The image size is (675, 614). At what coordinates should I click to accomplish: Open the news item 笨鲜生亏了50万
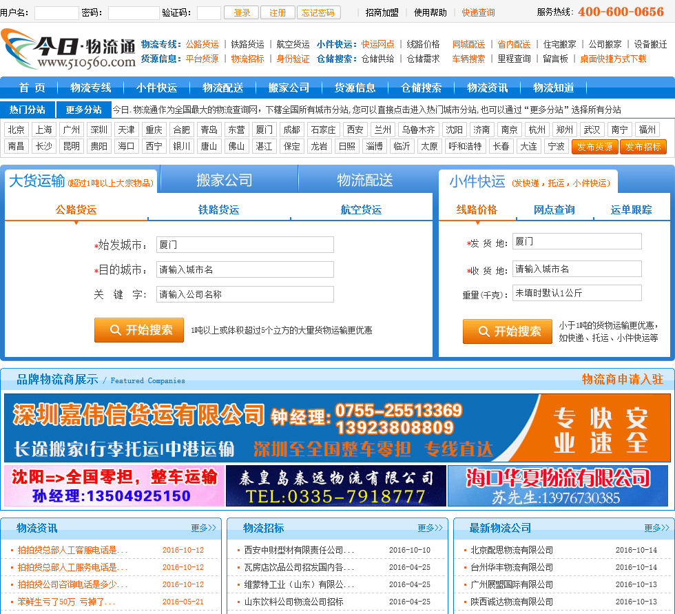(x=66, y=602)
